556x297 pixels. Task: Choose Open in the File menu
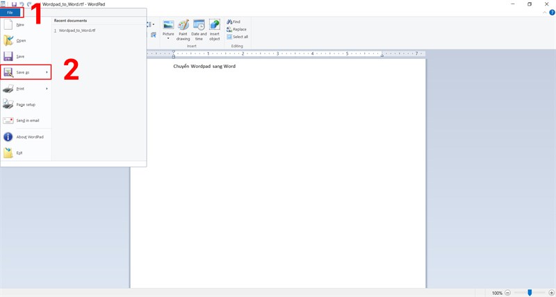[26, 41]
